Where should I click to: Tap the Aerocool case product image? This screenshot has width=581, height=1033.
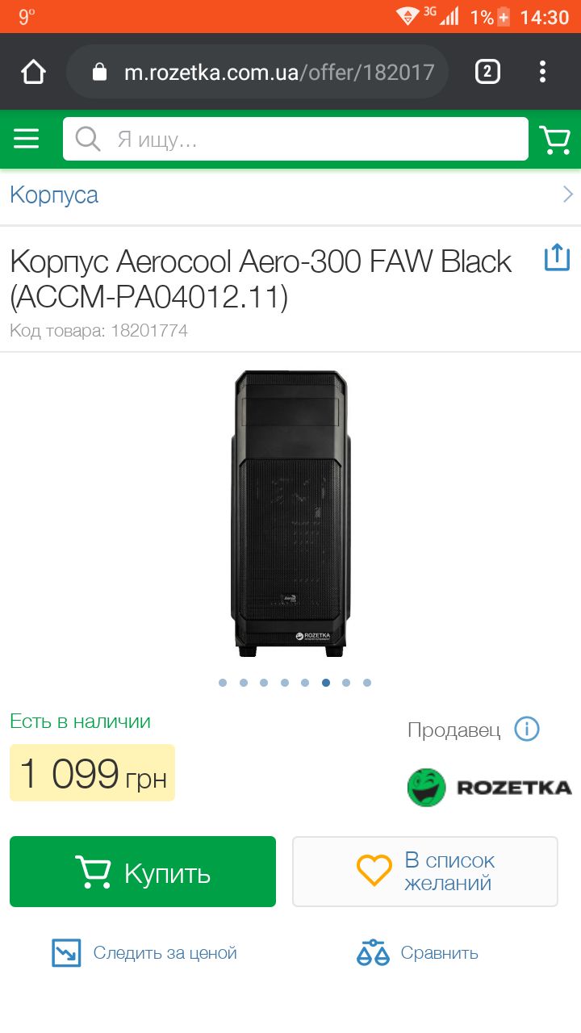click(290, 513)
